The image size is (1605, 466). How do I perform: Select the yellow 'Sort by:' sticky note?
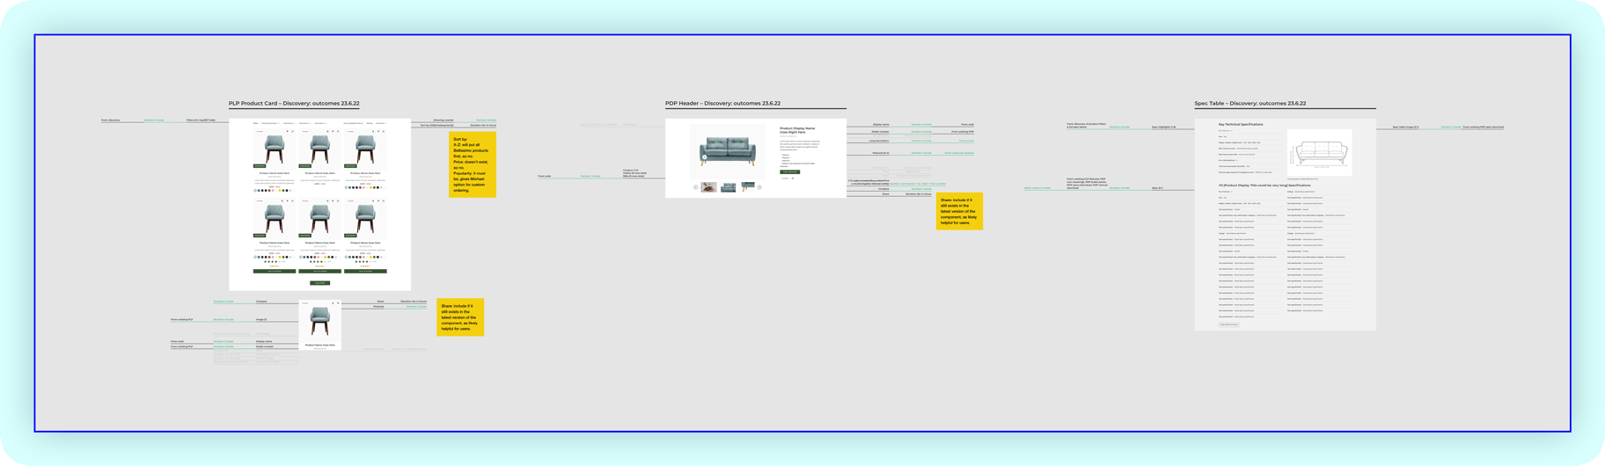(473, 164)
